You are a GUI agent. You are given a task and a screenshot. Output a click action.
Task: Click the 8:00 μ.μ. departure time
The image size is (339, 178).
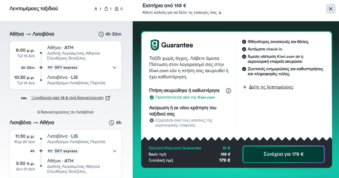tap(25, 50)
